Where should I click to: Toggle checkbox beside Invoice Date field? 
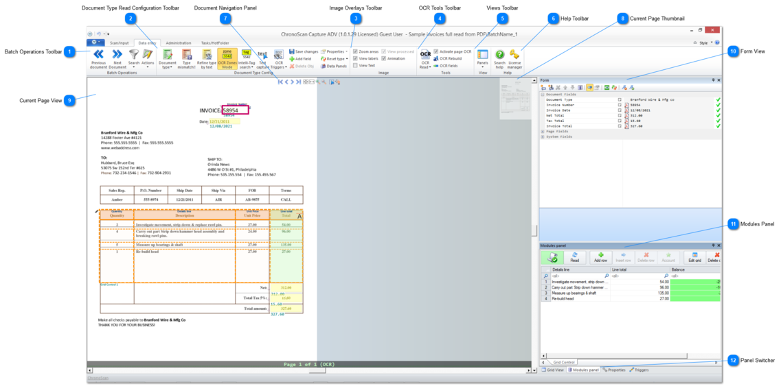click(x=620, y=110)
